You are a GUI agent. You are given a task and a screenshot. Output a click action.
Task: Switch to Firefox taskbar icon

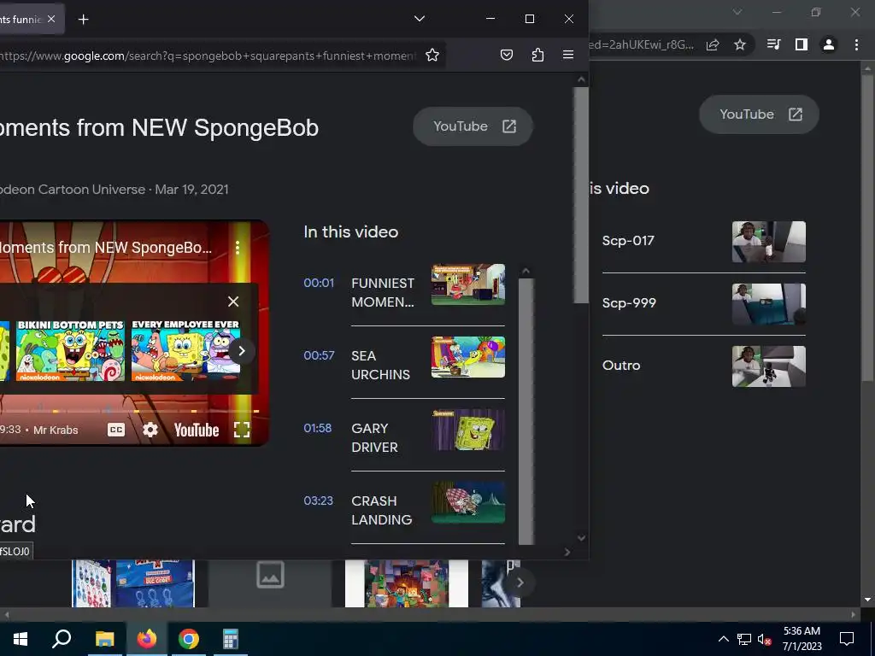[147, 639]
